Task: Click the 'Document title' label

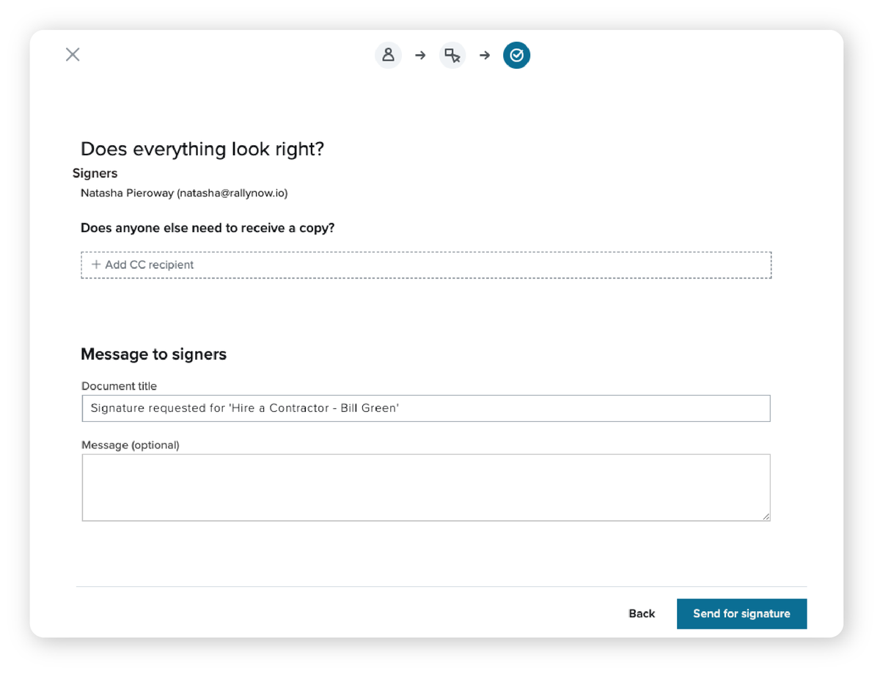Action: tap(119, 386)
